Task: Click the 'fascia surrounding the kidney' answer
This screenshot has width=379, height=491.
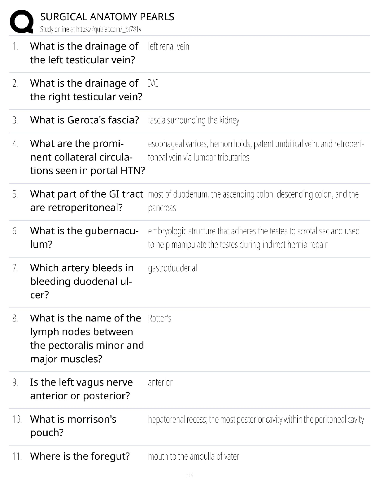Action: (x=194, y=120)
